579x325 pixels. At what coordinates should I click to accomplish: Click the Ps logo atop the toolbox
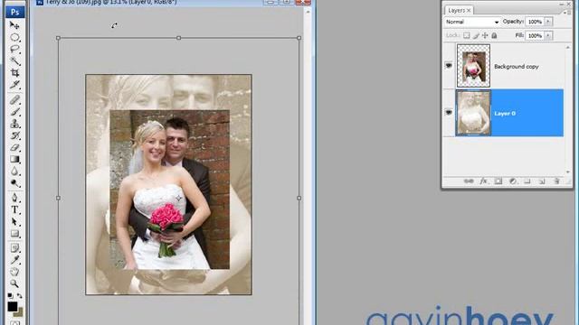(15, 12)
